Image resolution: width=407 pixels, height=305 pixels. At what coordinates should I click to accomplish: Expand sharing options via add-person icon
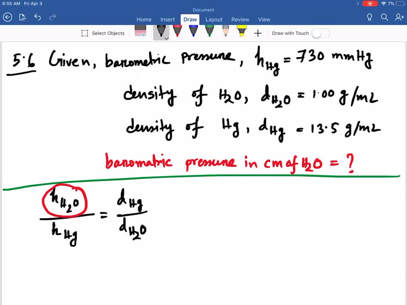[x=399, y=17]
